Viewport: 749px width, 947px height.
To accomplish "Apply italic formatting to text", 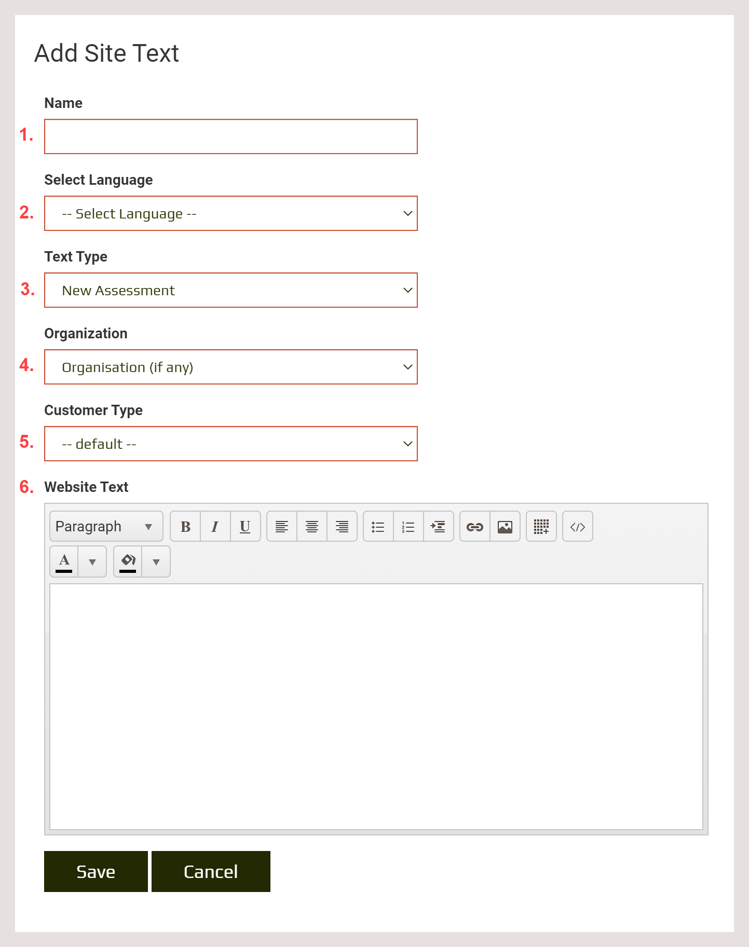I will pos(215,527).
